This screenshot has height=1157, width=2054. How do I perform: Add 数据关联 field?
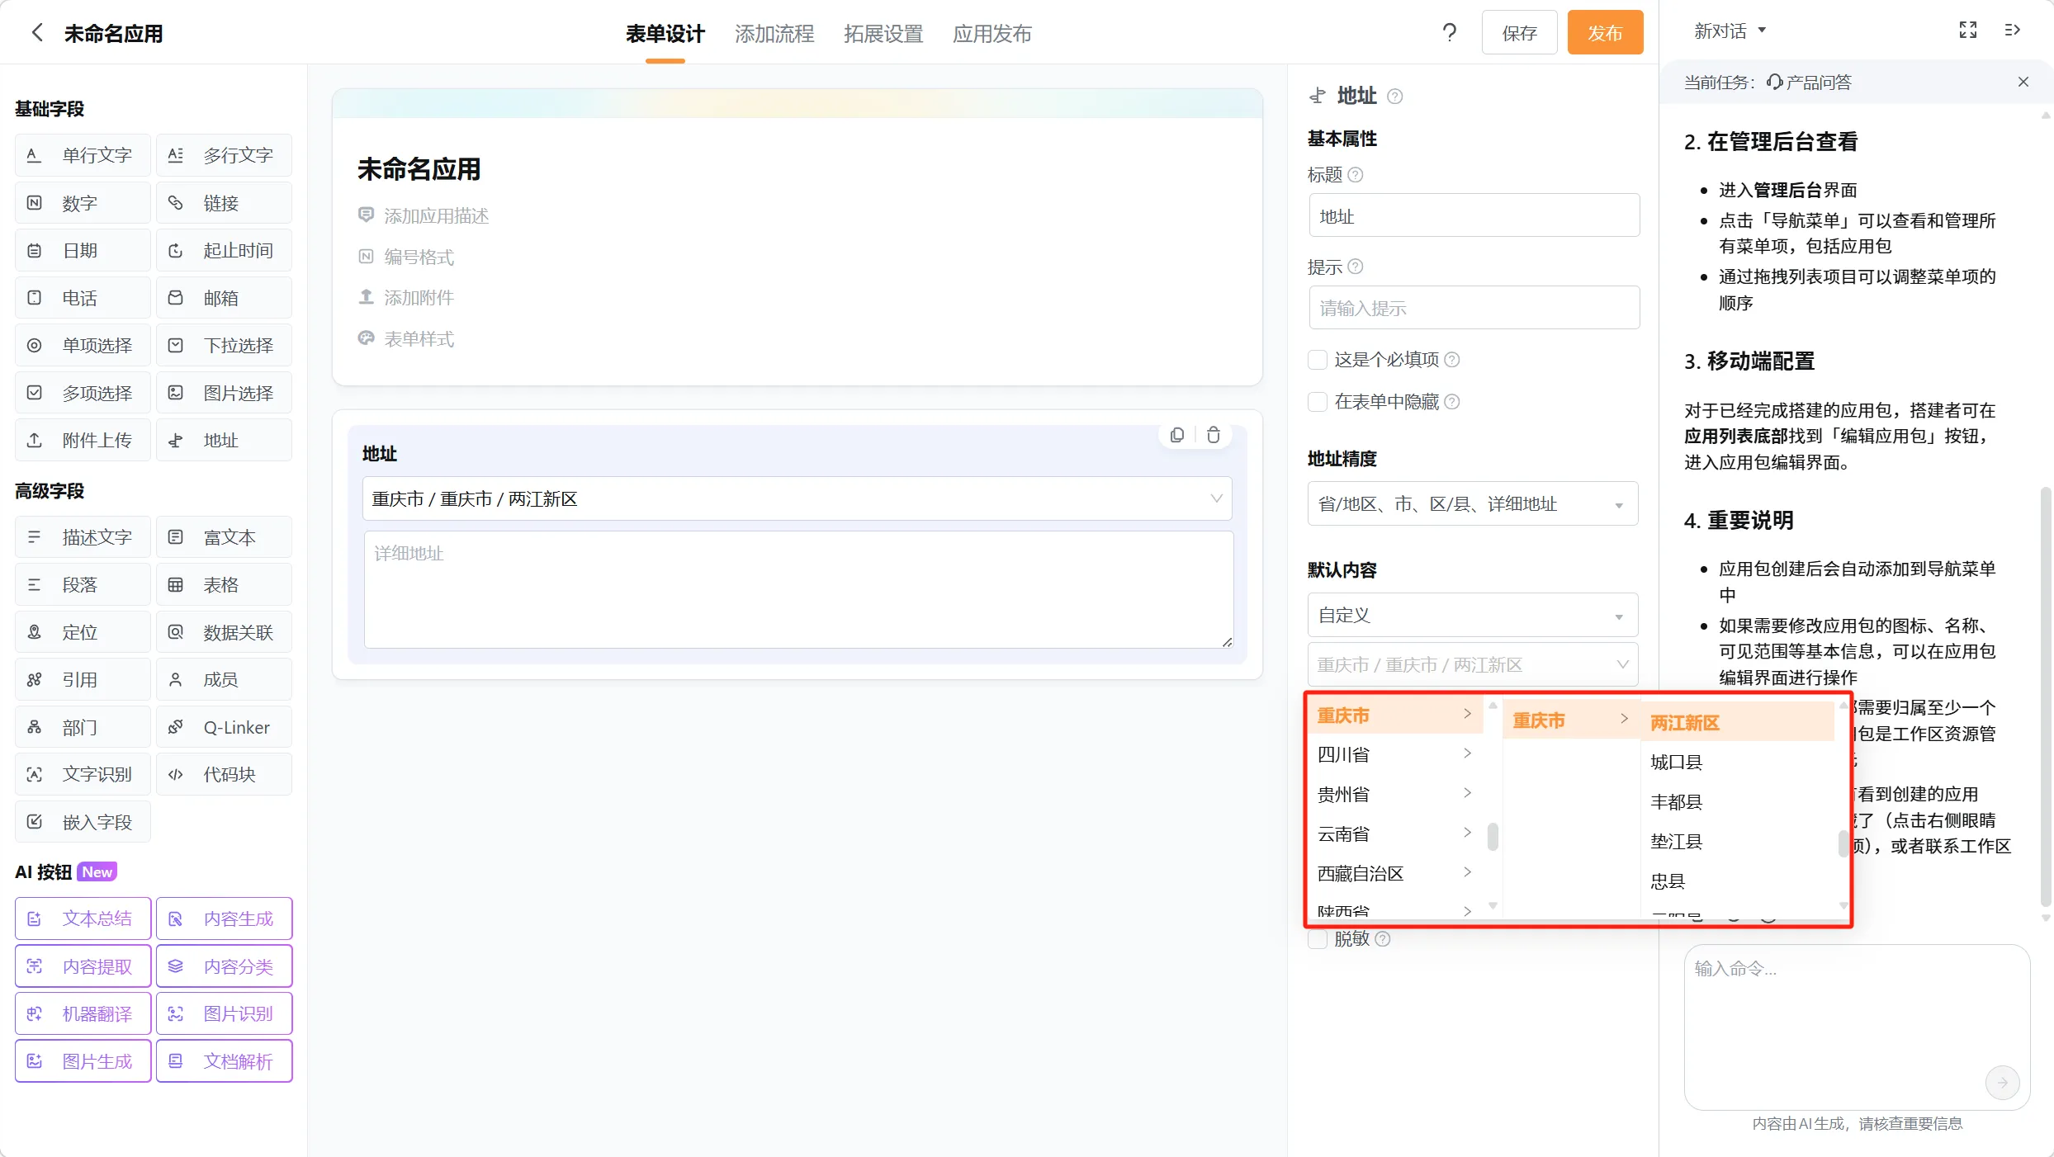(x=224, y=632)
